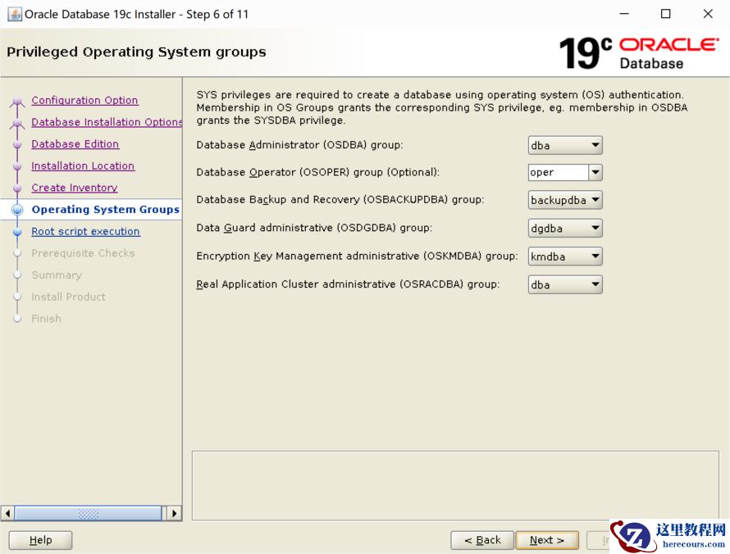This screenshot has height=554, width=730.
Task: Click the Operating System Groups step marker icon
Action: point(17,210)
